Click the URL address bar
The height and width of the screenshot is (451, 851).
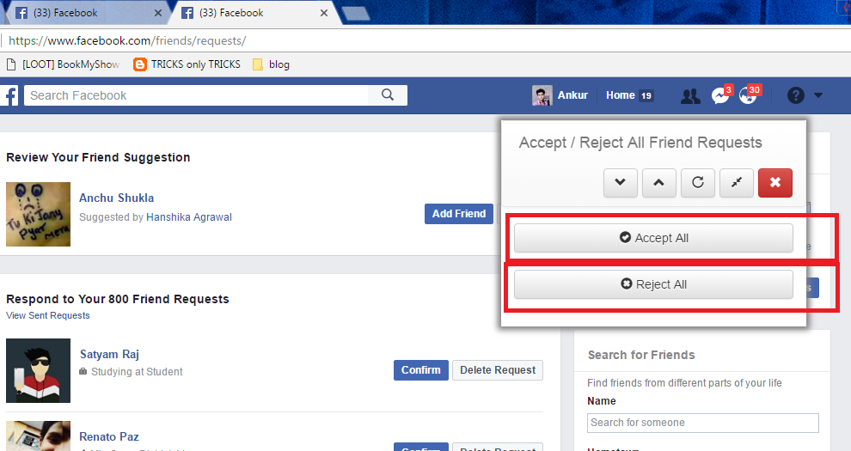(425, 40)
